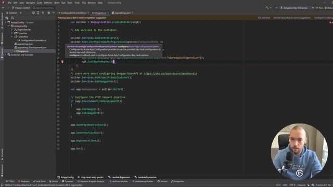Open the dotTrace Profiler tool window
This screenshot has width=333, height=187.
(x=119, y=181)
